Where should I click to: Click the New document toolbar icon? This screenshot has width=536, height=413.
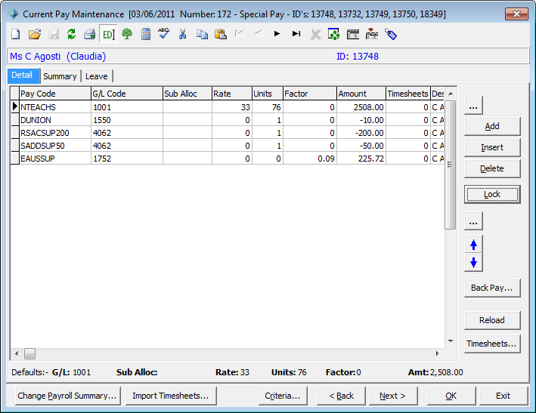point(16,34)
